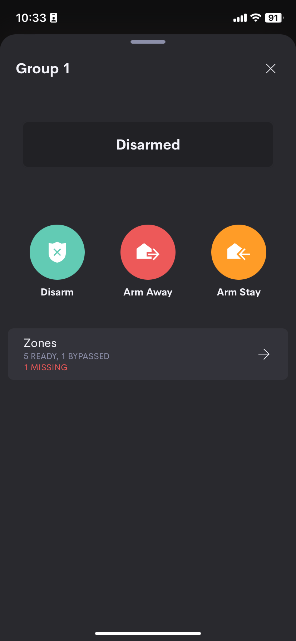Screen dimensions: 296x641
Task: Open the Zones list row
Action: (x=148, y=354)
